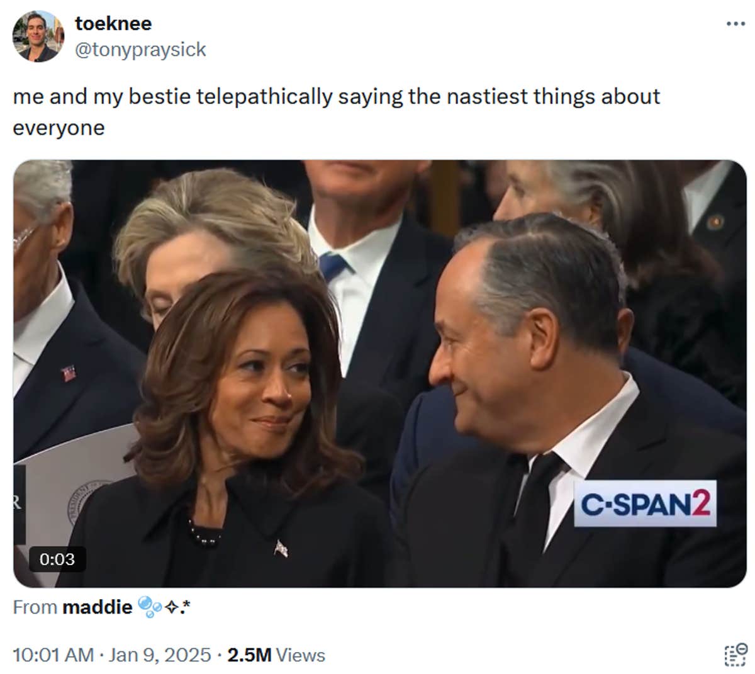Image resolution: width=755 pixels, height=674 pixels.
Task: Expand maddie's profile from the attribution line
Action: point(98,607)
